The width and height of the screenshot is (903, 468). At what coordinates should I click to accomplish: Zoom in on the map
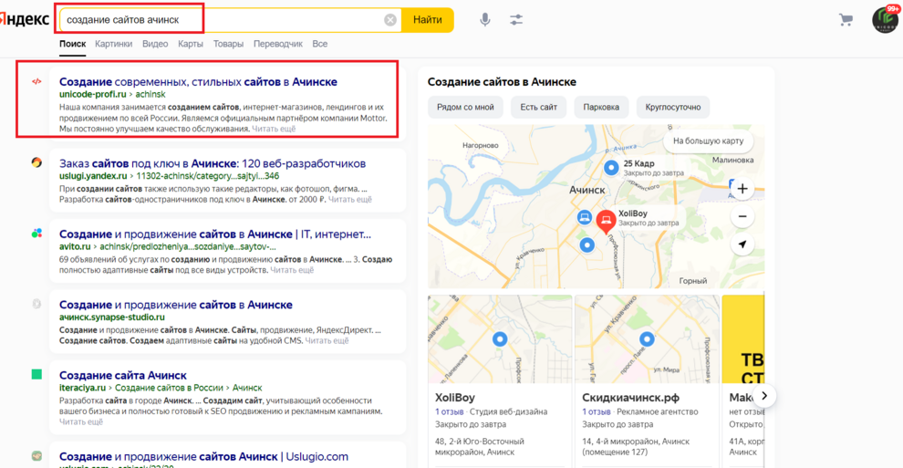(x=742, y=189)
